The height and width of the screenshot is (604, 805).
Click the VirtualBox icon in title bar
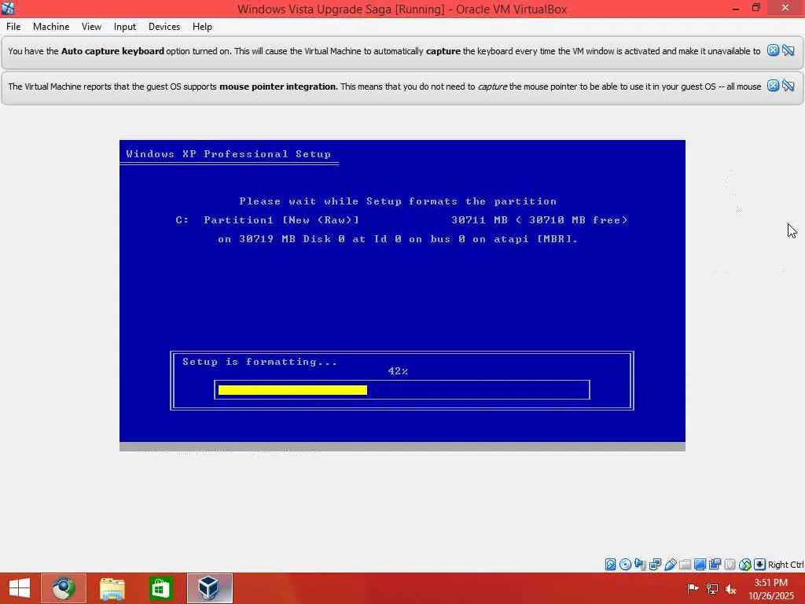[x=8, y=9]
